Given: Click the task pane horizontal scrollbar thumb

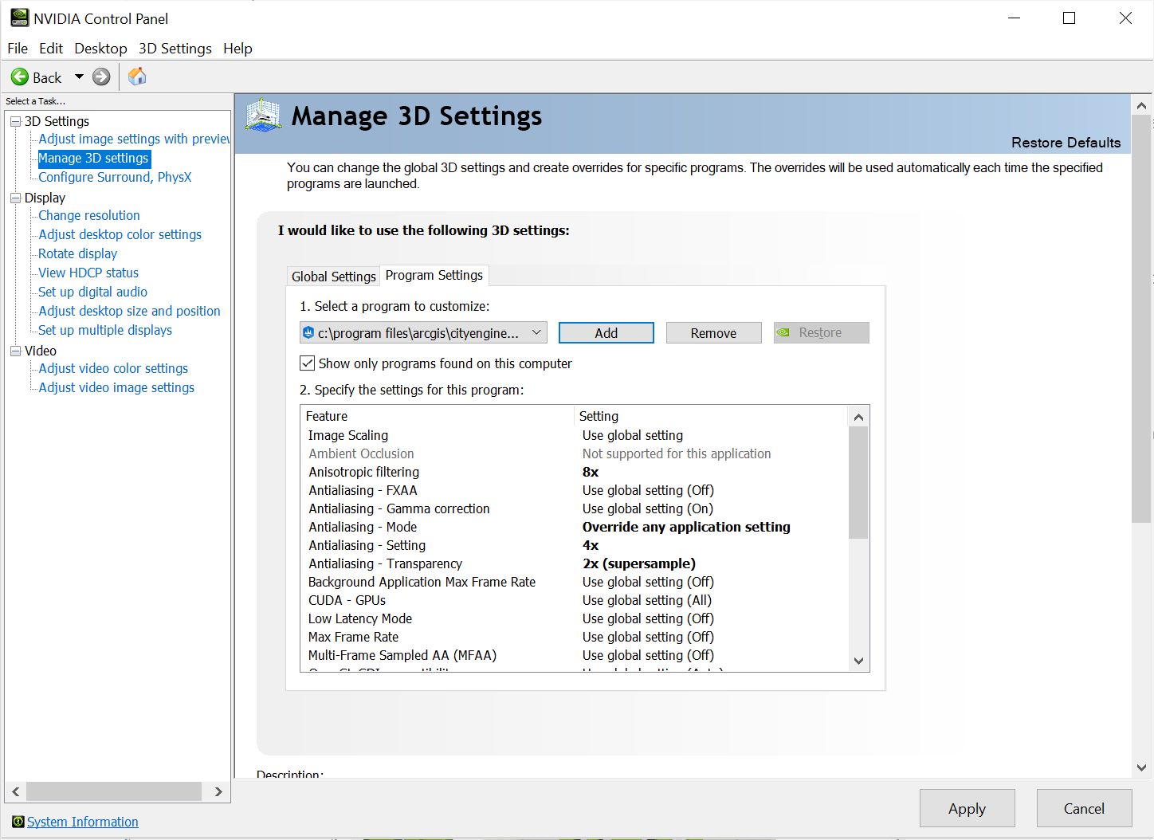Looking at the screenshot, I should click(x=114, y=791).
